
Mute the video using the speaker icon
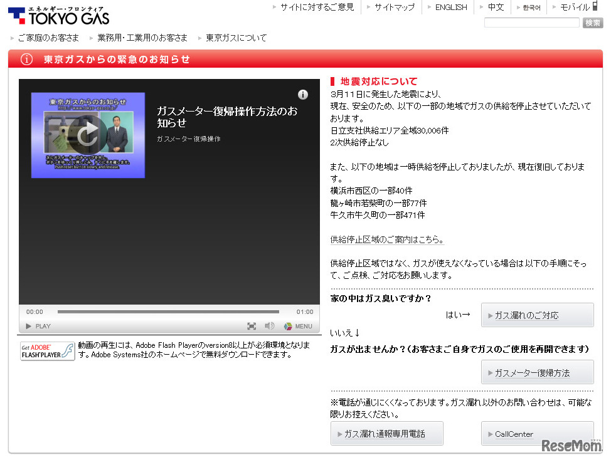pyautogui.click(x=269, y=326)
